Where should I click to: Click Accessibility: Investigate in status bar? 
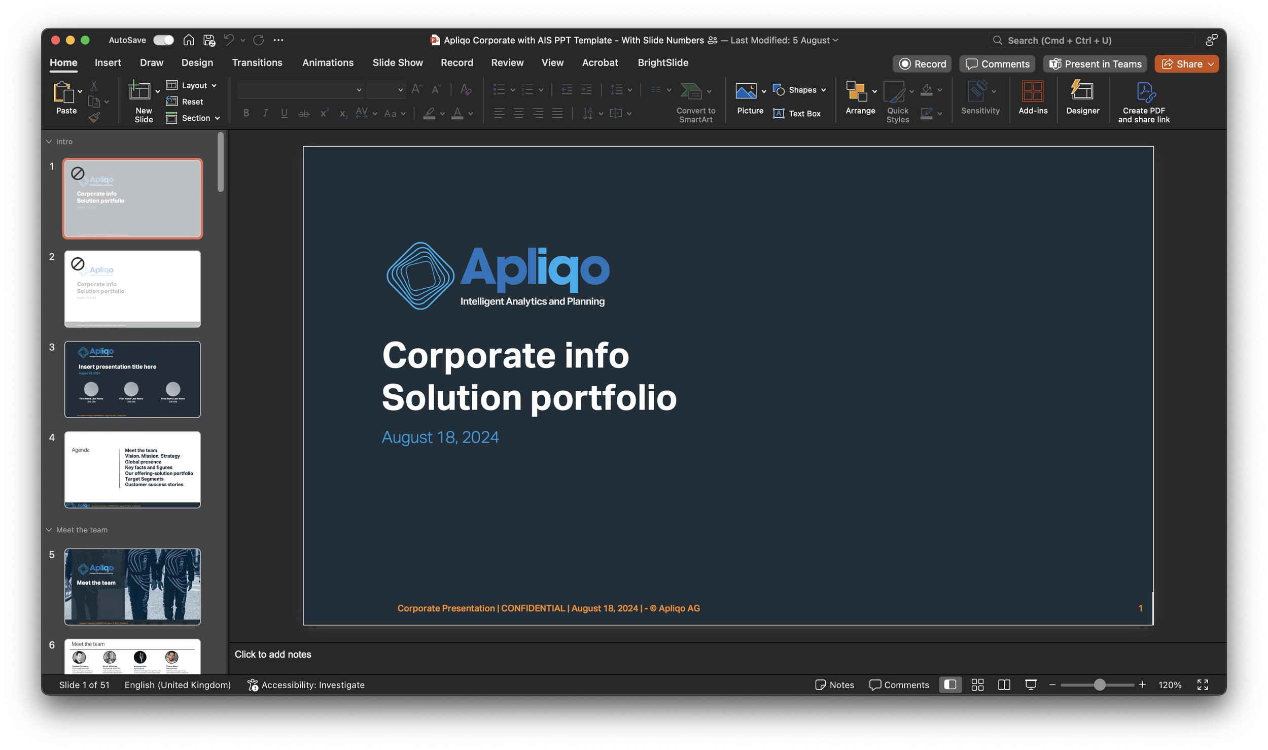(x=306, y=685)
